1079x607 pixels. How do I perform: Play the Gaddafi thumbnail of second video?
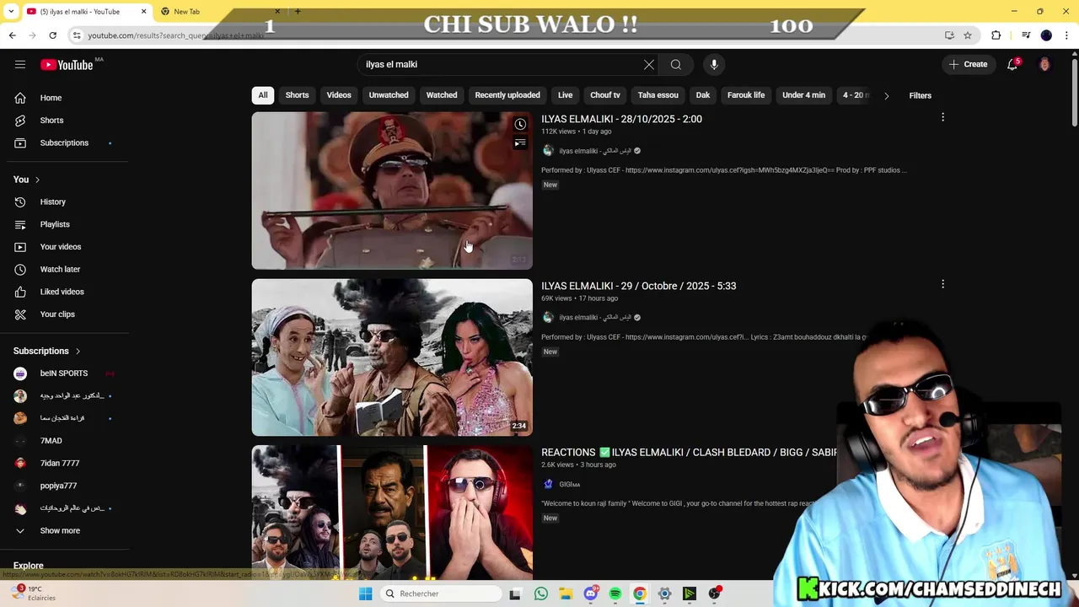click(x=392, y=357)
